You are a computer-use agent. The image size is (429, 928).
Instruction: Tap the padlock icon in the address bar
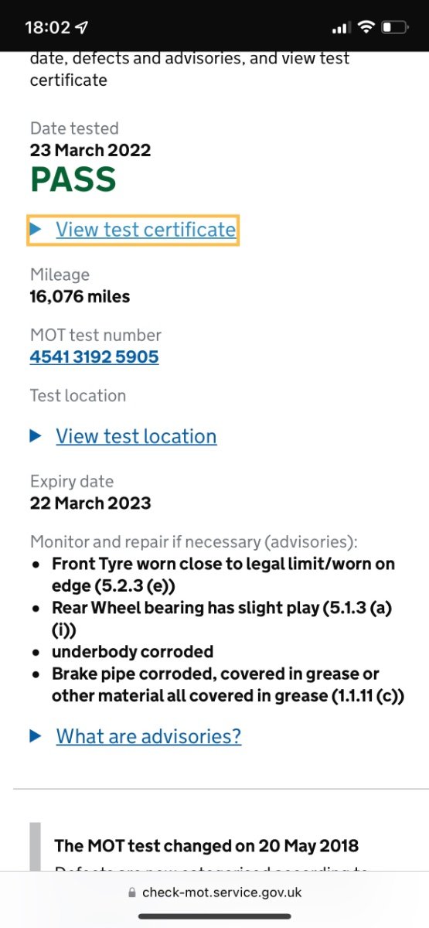[x=132, y=892]
